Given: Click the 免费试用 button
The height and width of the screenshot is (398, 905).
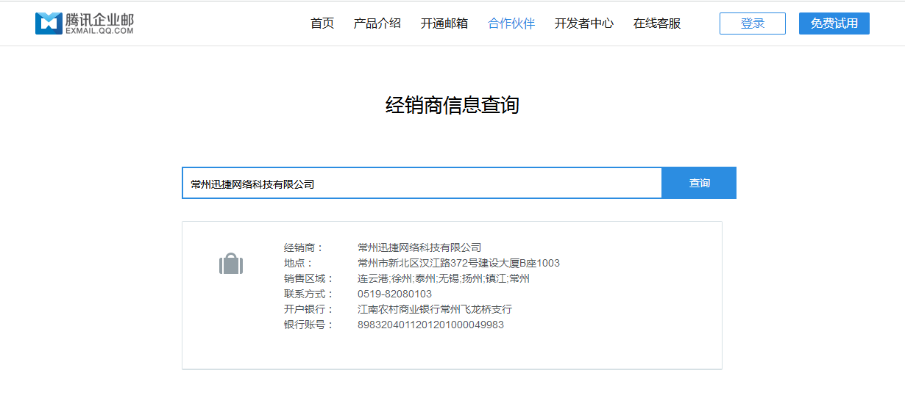Looking at the screenshot, I should (x=834, y=23).
